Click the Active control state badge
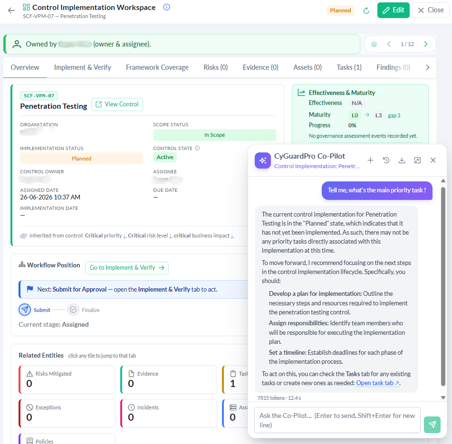The height and width of the screenshot is (444, 452). (x=165, y=157)
